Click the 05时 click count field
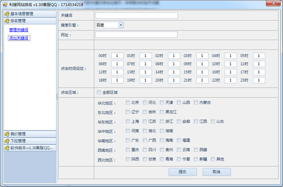Image resolution: width=283 pixels, height=187 pixels. [259, 56]
